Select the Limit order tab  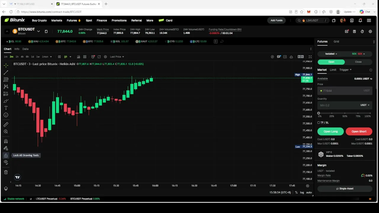click(x=333, y=70)
